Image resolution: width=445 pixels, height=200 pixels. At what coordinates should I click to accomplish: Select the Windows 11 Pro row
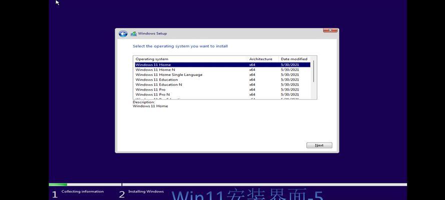click(x=222, y=89)
